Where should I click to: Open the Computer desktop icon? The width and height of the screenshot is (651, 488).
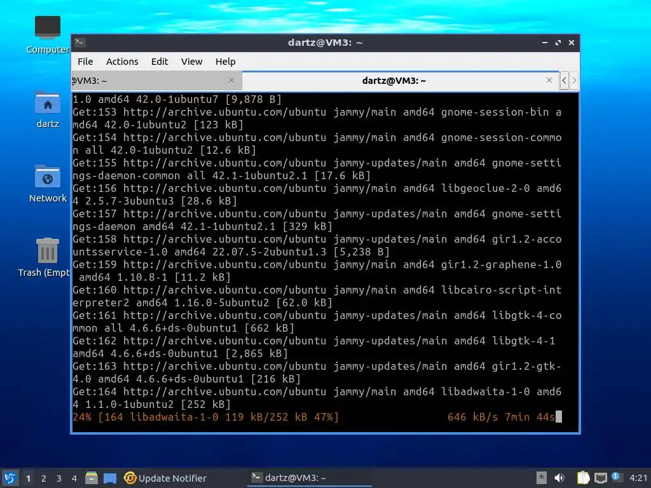tap(48, 35)
